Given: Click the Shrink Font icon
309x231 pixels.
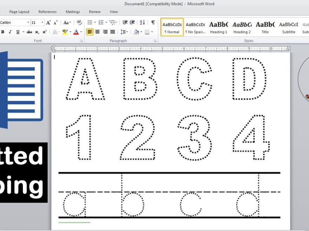Looking at the screenshot, I should [55, 23].
